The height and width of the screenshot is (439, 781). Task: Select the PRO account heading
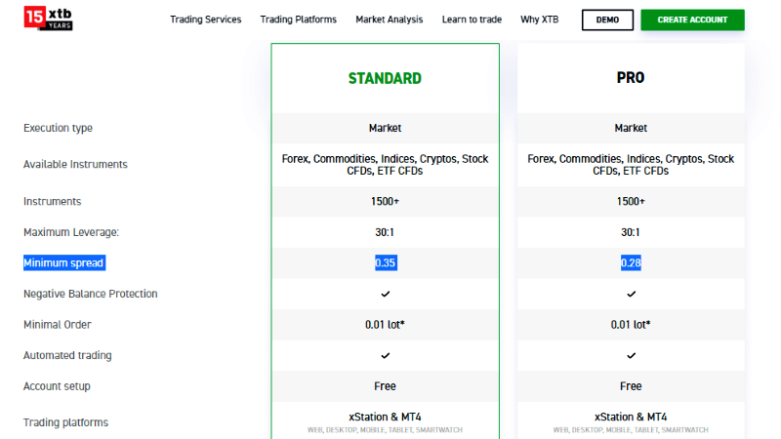pyautogui.click(x=631, y=78)
